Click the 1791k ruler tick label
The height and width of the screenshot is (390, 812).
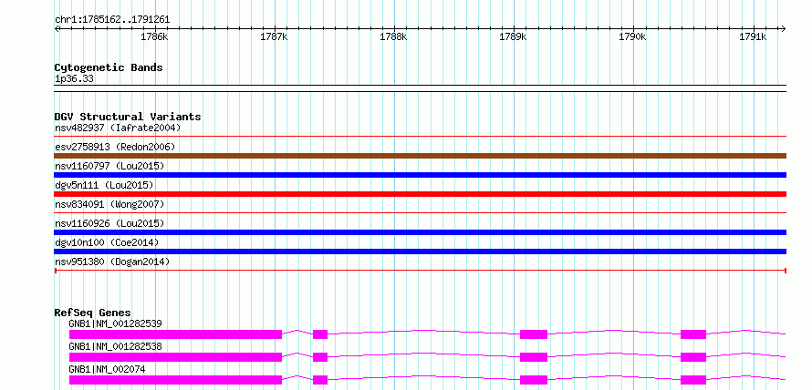pos(753,36)
